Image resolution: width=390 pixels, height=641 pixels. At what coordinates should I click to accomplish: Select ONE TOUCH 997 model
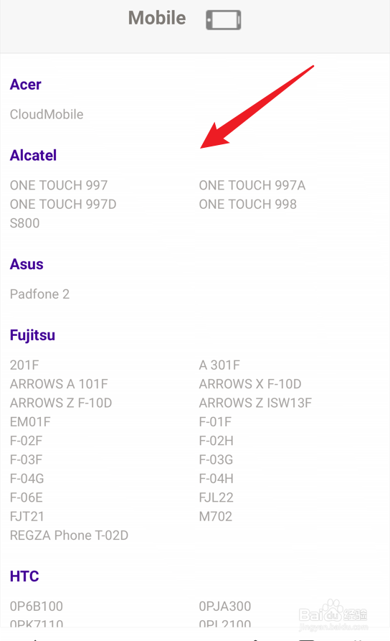(x=59, y=185)
